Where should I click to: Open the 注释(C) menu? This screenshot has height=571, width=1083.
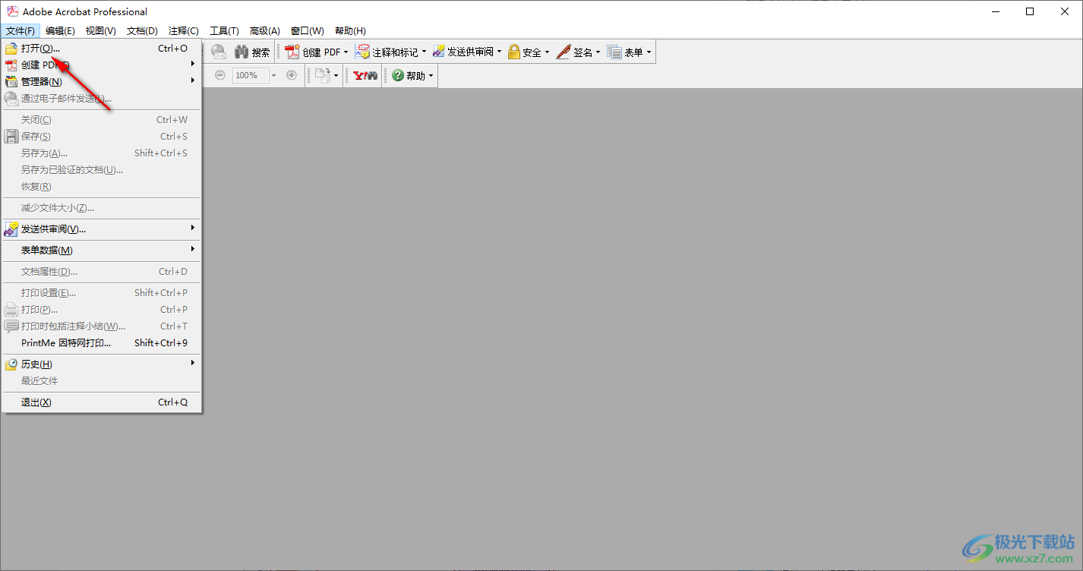pos(183,30)
